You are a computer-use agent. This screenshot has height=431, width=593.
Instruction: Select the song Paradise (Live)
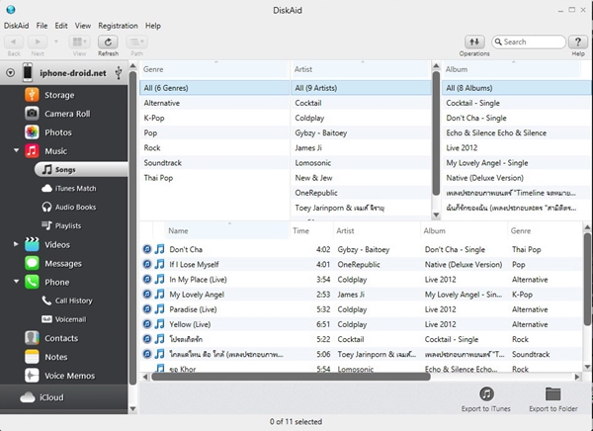[361, 309]
